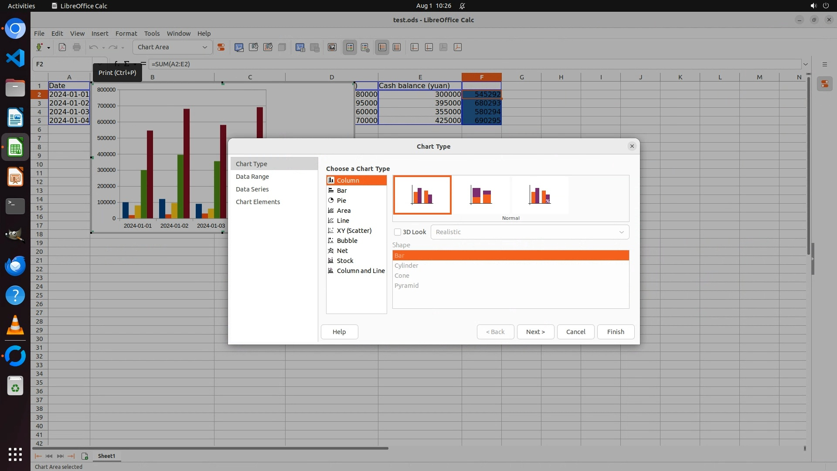
Task: Select Column and Line chart type
Action: tap(360, 271)
